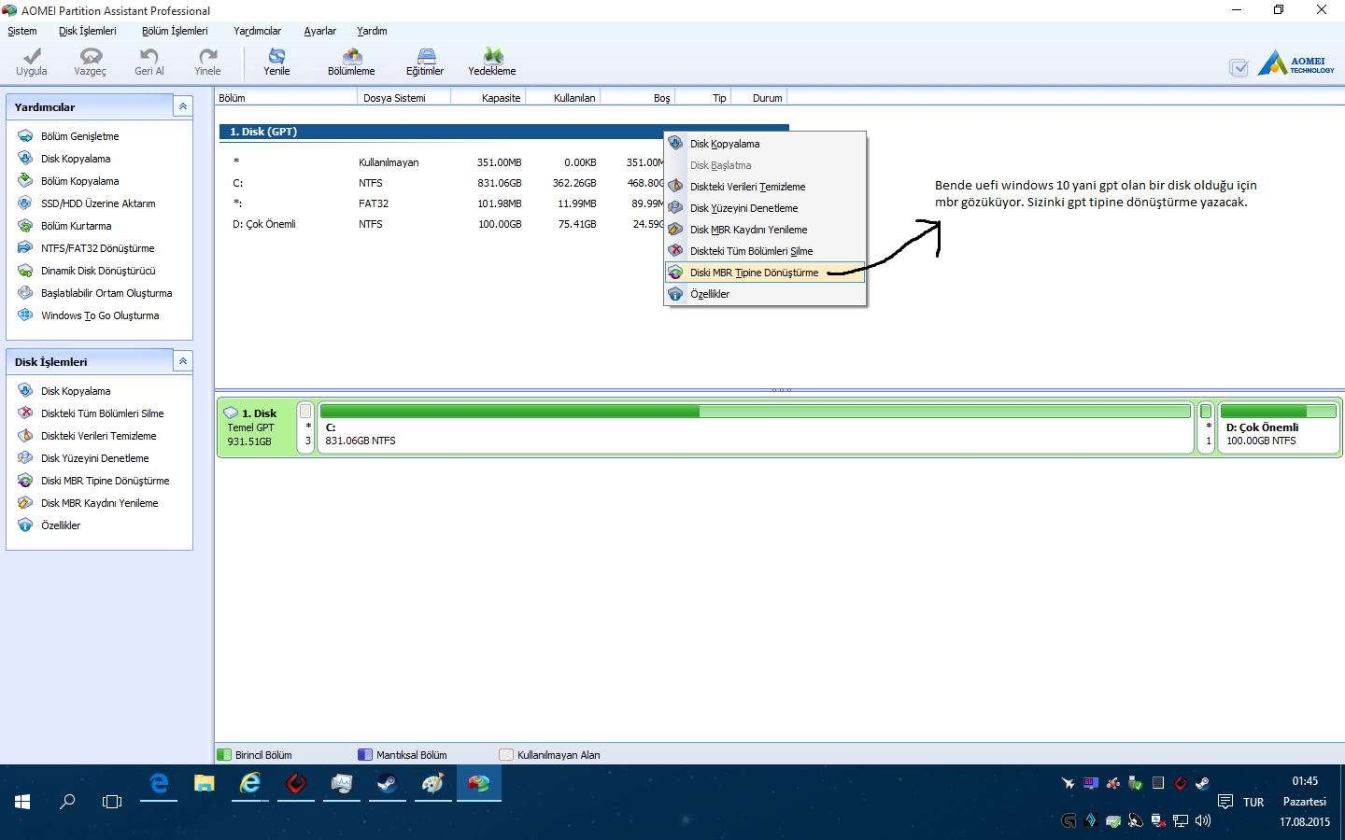Collapse the Yardımcılar panel chevron

pos(183,106)
